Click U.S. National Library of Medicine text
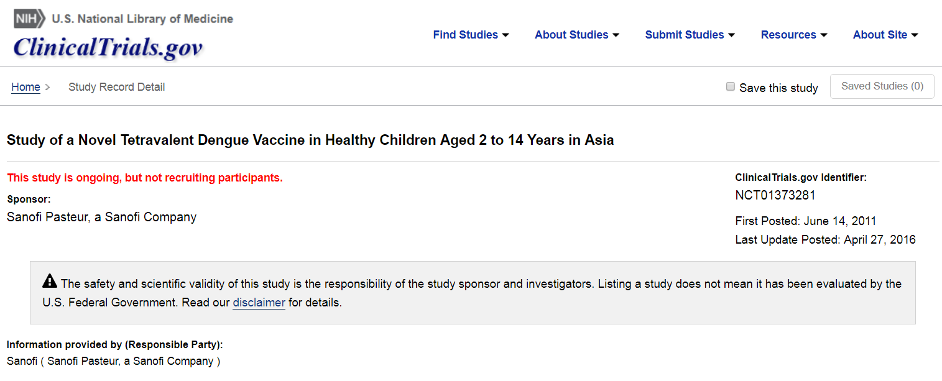 [x=142, y=19]
